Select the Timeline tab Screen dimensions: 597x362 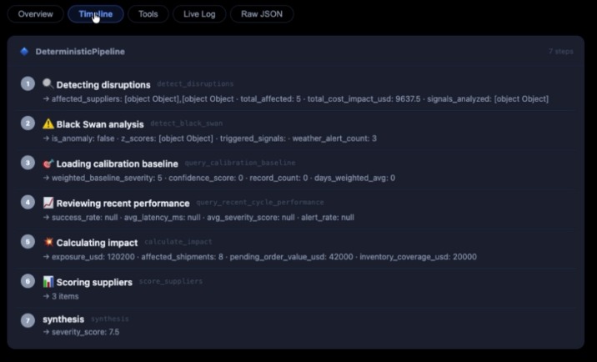[x=96, y=14]
